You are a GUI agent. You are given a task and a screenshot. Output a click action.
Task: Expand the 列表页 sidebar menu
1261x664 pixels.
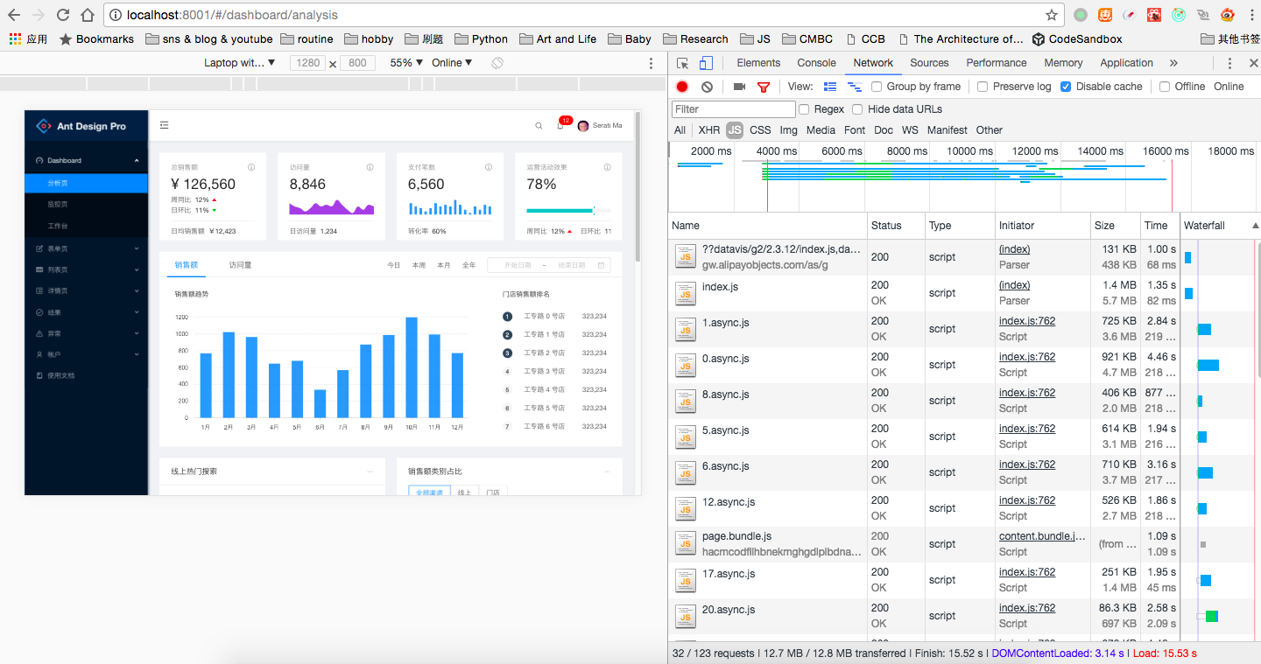[x=86, y=269]
